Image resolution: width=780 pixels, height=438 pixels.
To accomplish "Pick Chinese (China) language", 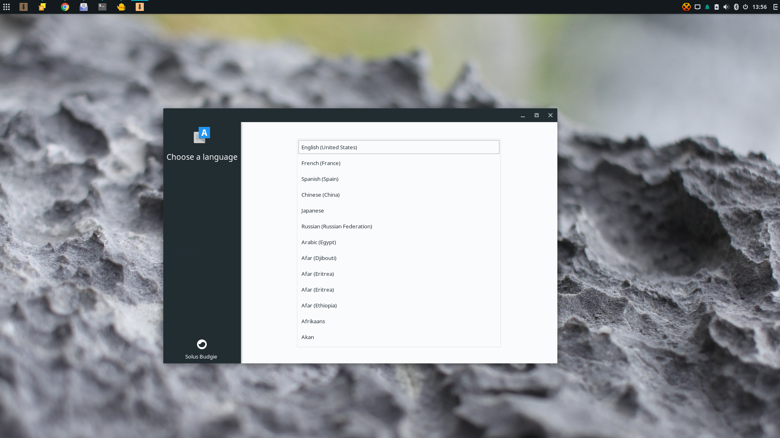I will pos(399,195).
